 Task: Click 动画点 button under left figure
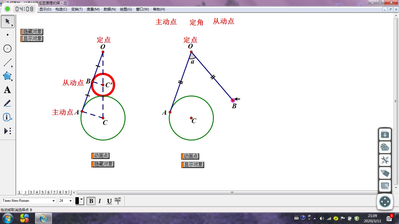point(100,156)
